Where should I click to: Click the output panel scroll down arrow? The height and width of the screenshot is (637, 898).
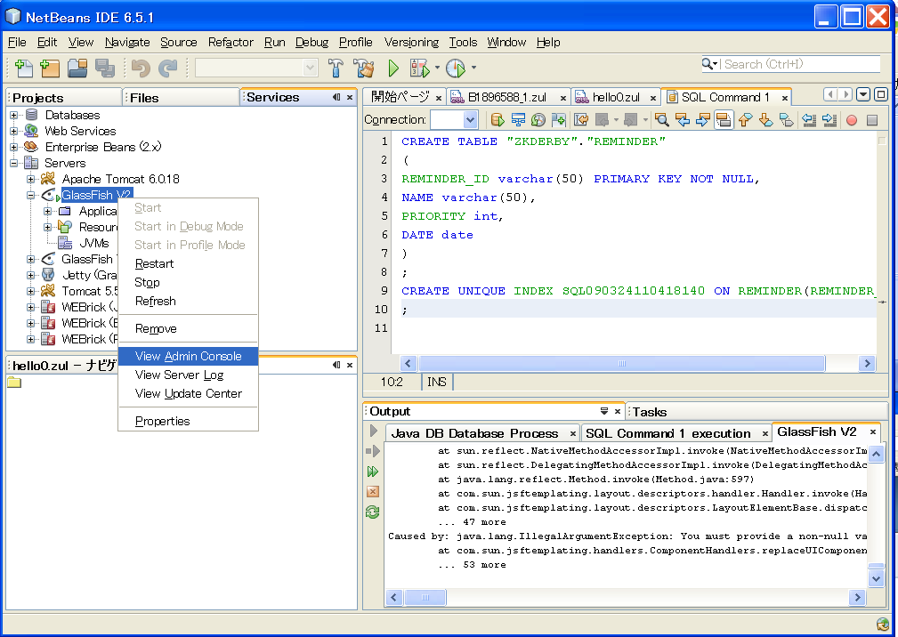[x=876, y=578]
